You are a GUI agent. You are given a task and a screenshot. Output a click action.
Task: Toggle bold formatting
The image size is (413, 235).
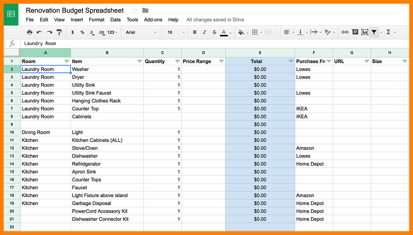pos(194,32)
